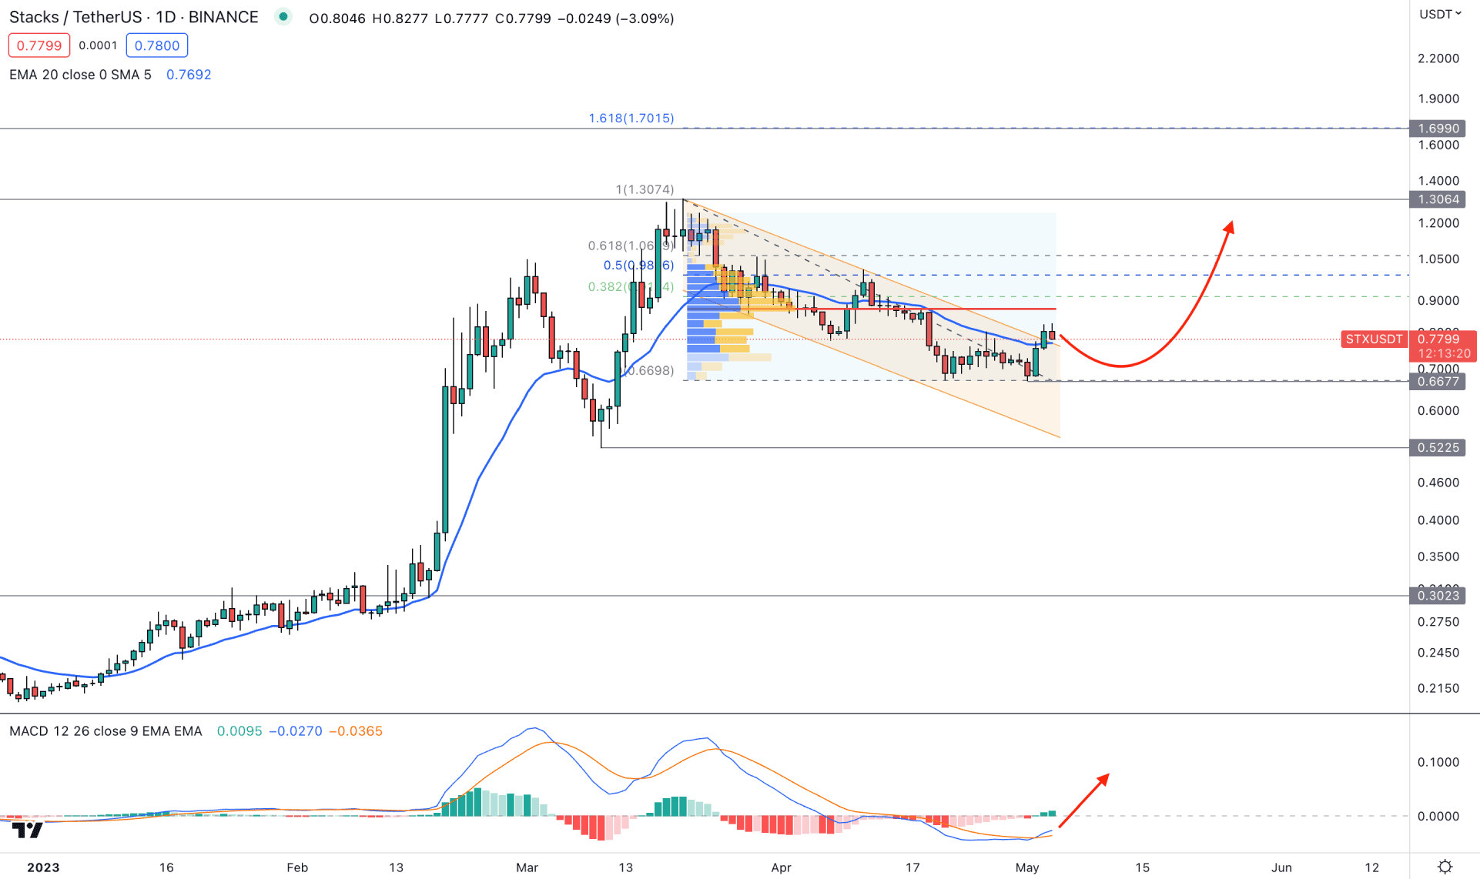
Task: Click the TradingView logo
Action: click(x=28, y=830)
